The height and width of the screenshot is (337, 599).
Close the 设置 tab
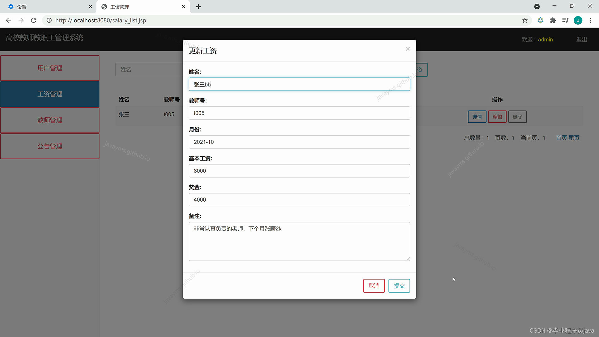(x=90, y=7)
